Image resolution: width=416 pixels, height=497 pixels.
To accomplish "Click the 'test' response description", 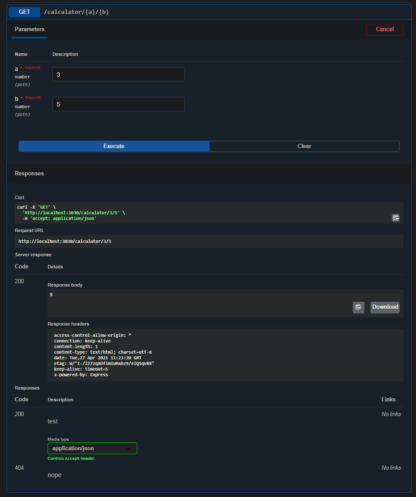I will 52,421.
